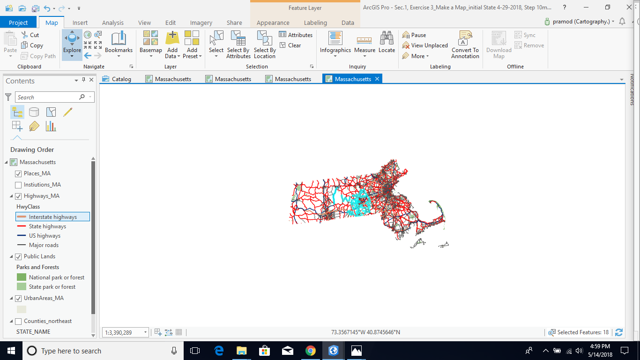Collapse the Highways_MA layer legend
Screen dimensions: 640x360
coord(12,196)
